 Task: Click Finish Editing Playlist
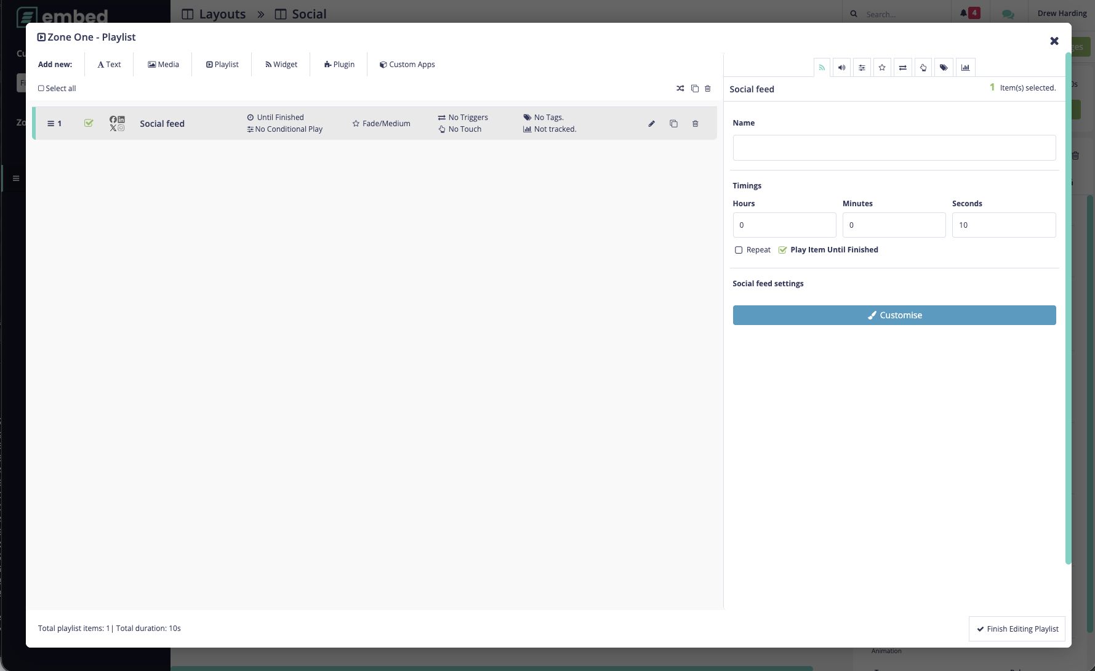(x=1016, y=629)
